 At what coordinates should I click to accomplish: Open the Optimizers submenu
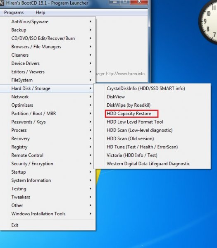click(x=48, y=105)
